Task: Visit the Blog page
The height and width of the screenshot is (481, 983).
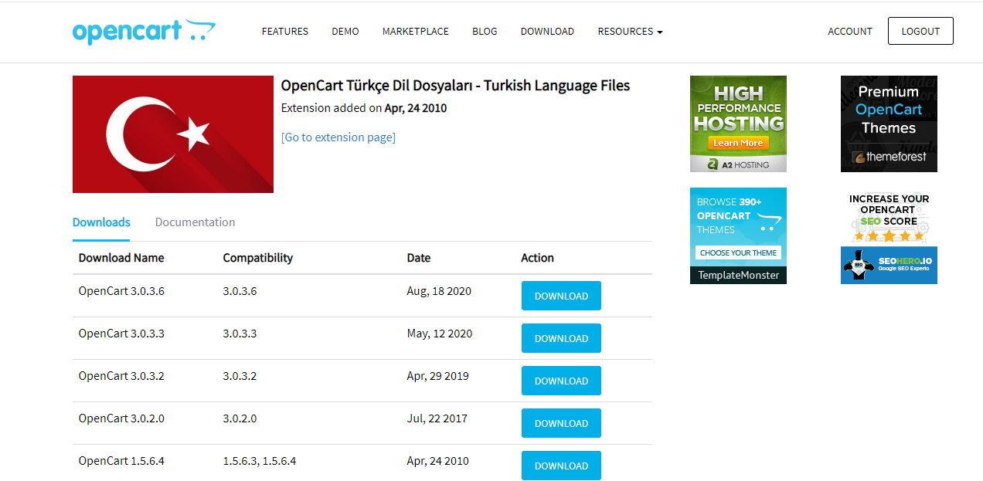Action: coord(485,32)
